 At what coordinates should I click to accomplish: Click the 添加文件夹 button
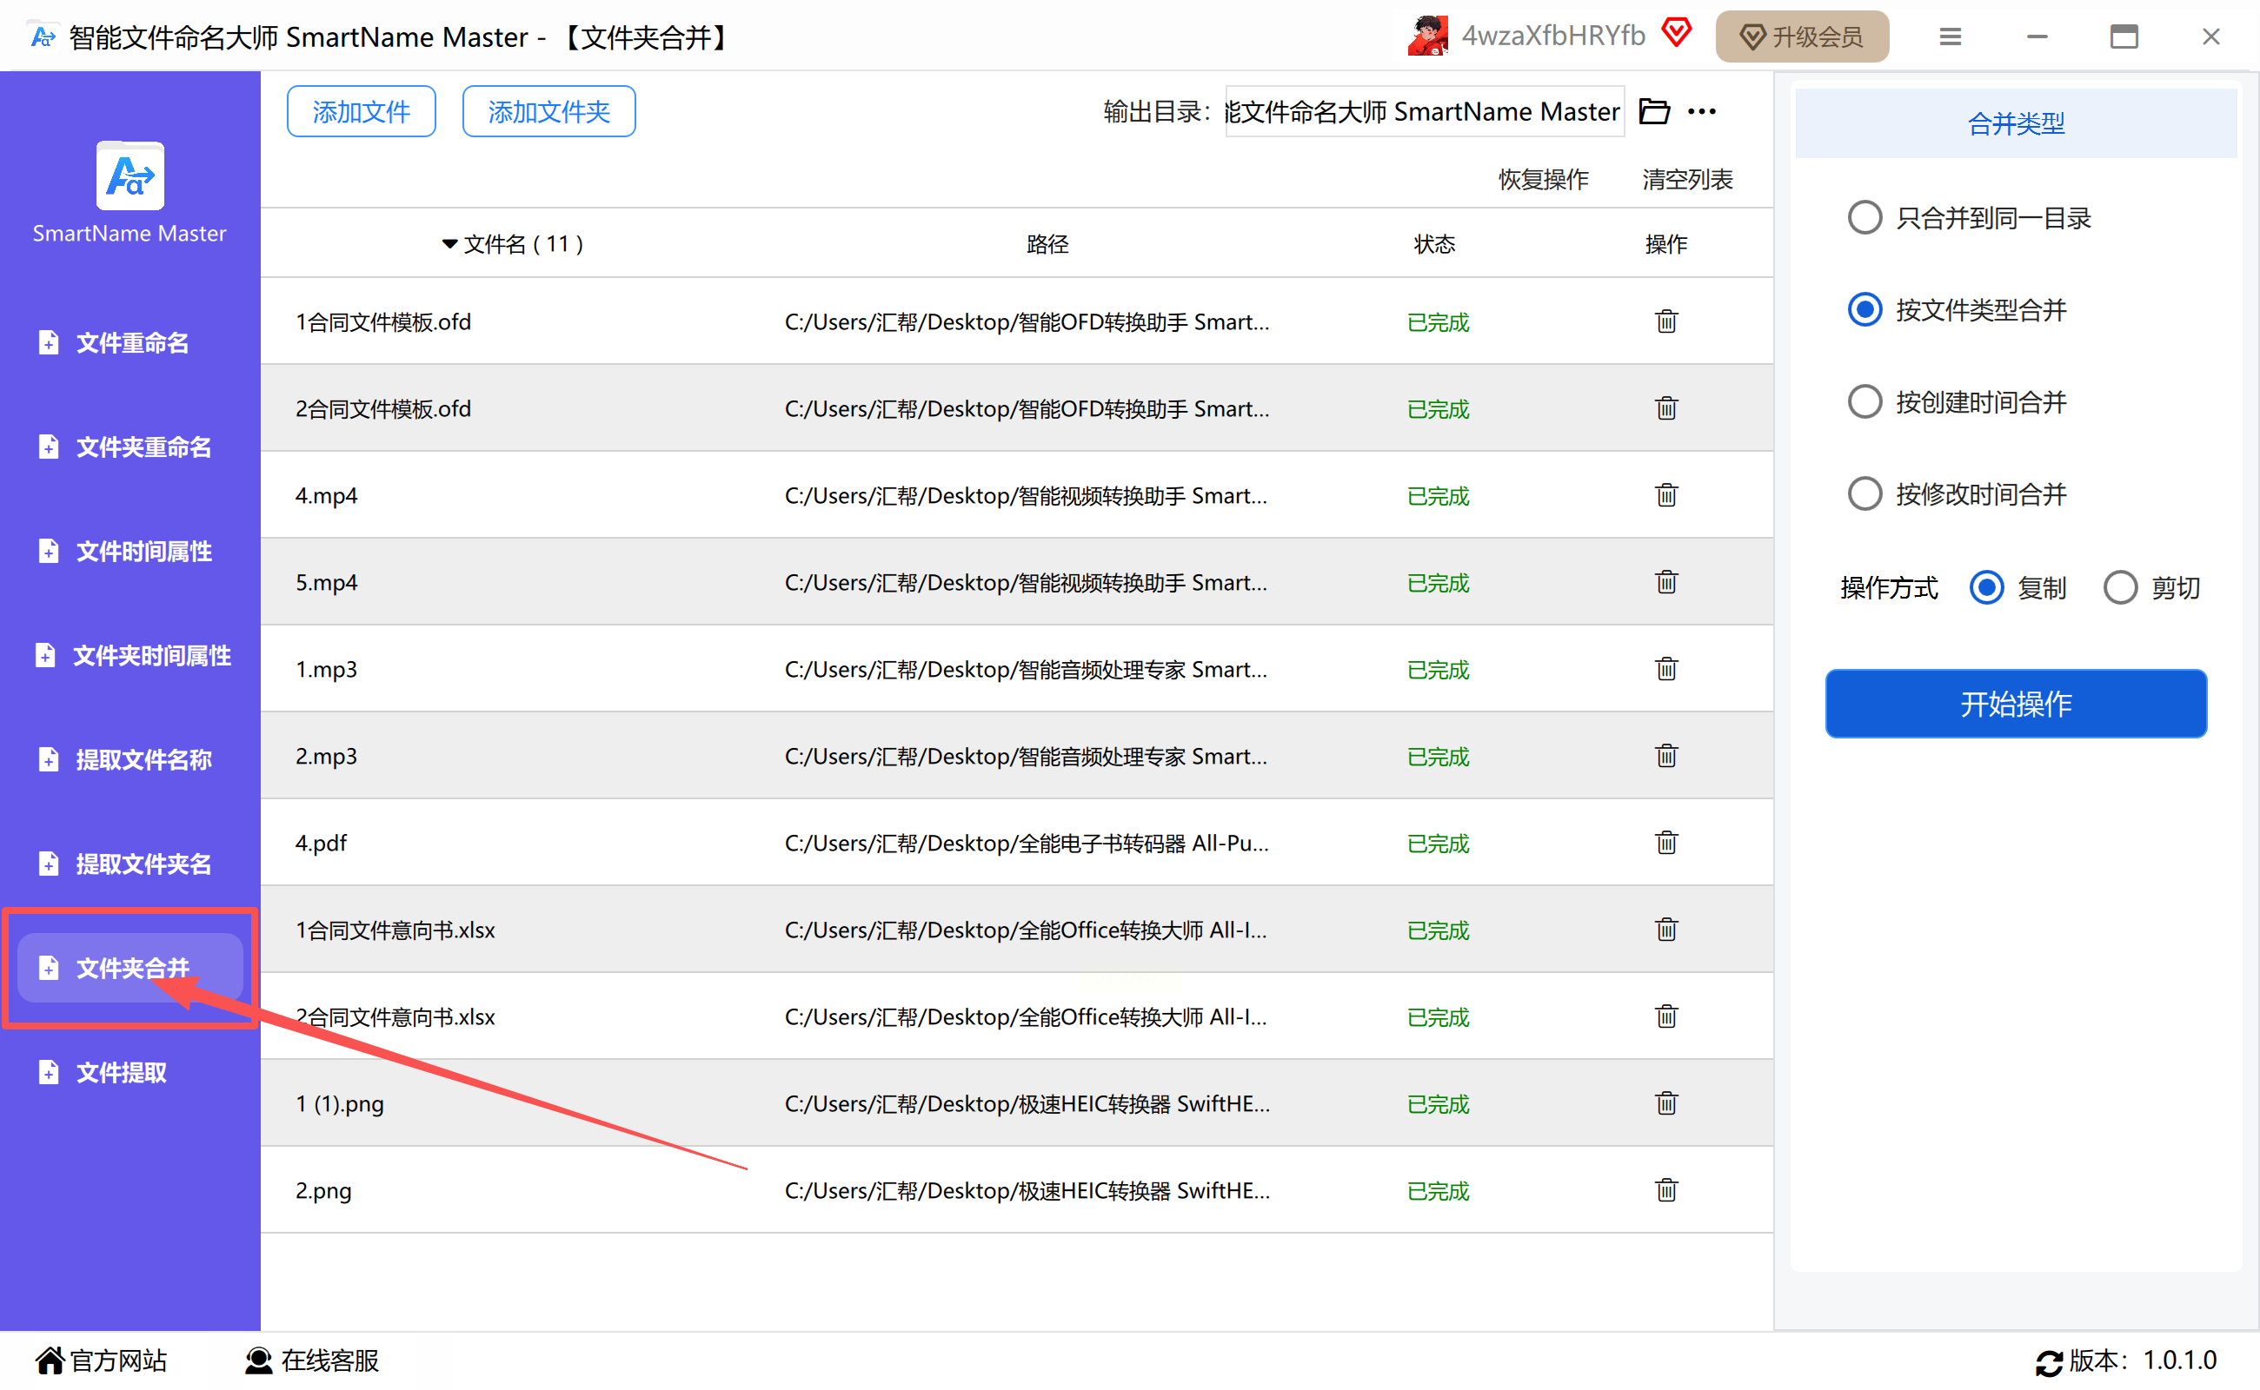pyautogui.click(x=548, y=111)
